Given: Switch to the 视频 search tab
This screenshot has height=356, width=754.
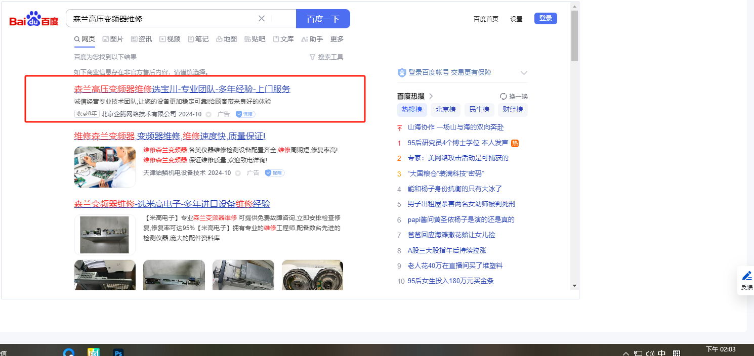Looking at the screenshot, I should (x=170, y=39).
